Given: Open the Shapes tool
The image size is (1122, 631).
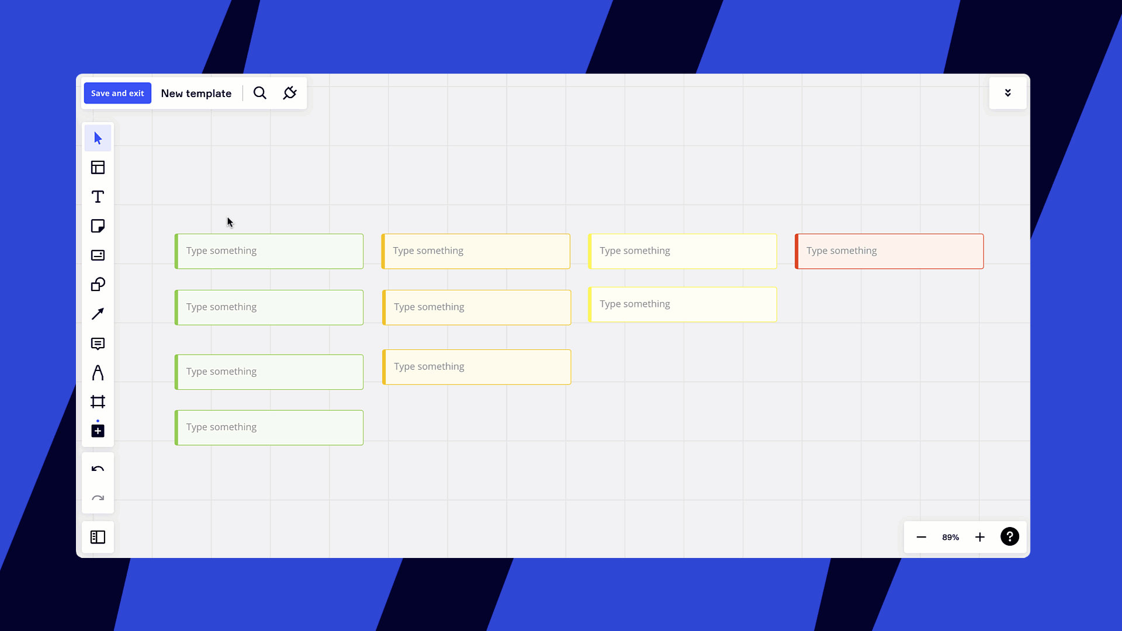Looking at the screenshot, I should 98,285.
